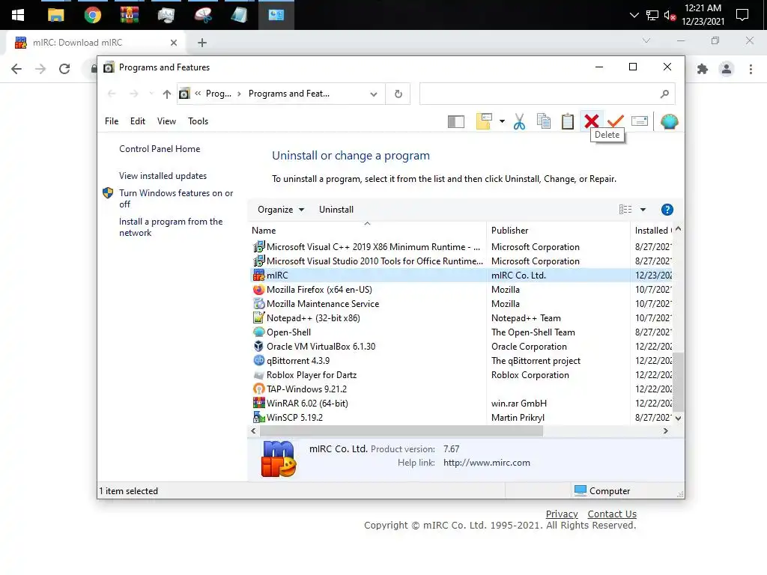
Task: Open Google Chrome from the taskbar
Action: 92,15
